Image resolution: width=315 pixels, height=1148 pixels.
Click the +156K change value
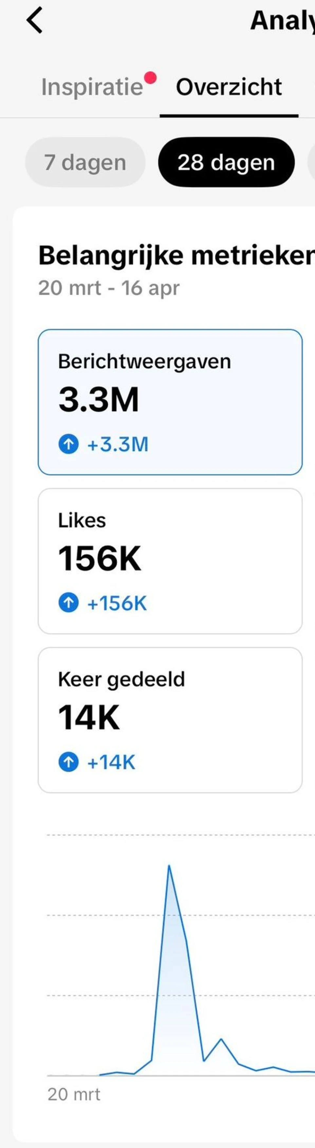(117, 604)
